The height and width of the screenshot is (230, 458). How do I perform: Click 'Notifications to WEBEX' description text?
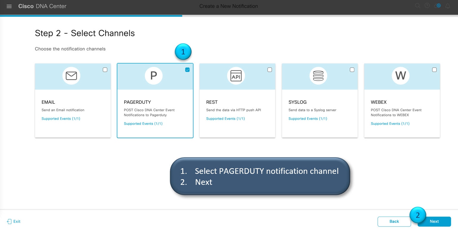[390, 115]
